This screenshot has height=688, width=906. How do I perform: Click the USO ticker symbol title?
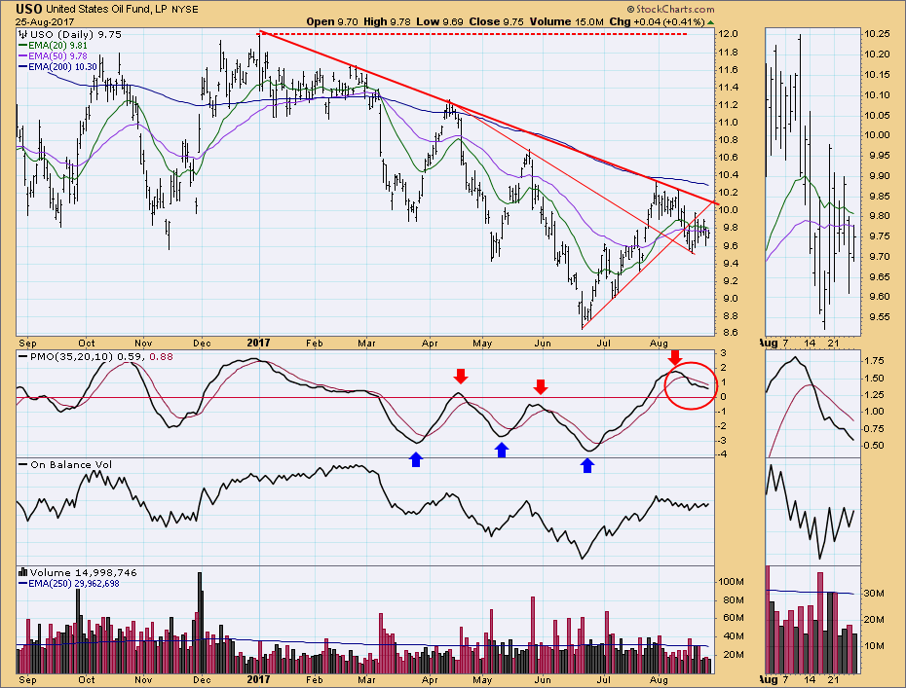29,9
